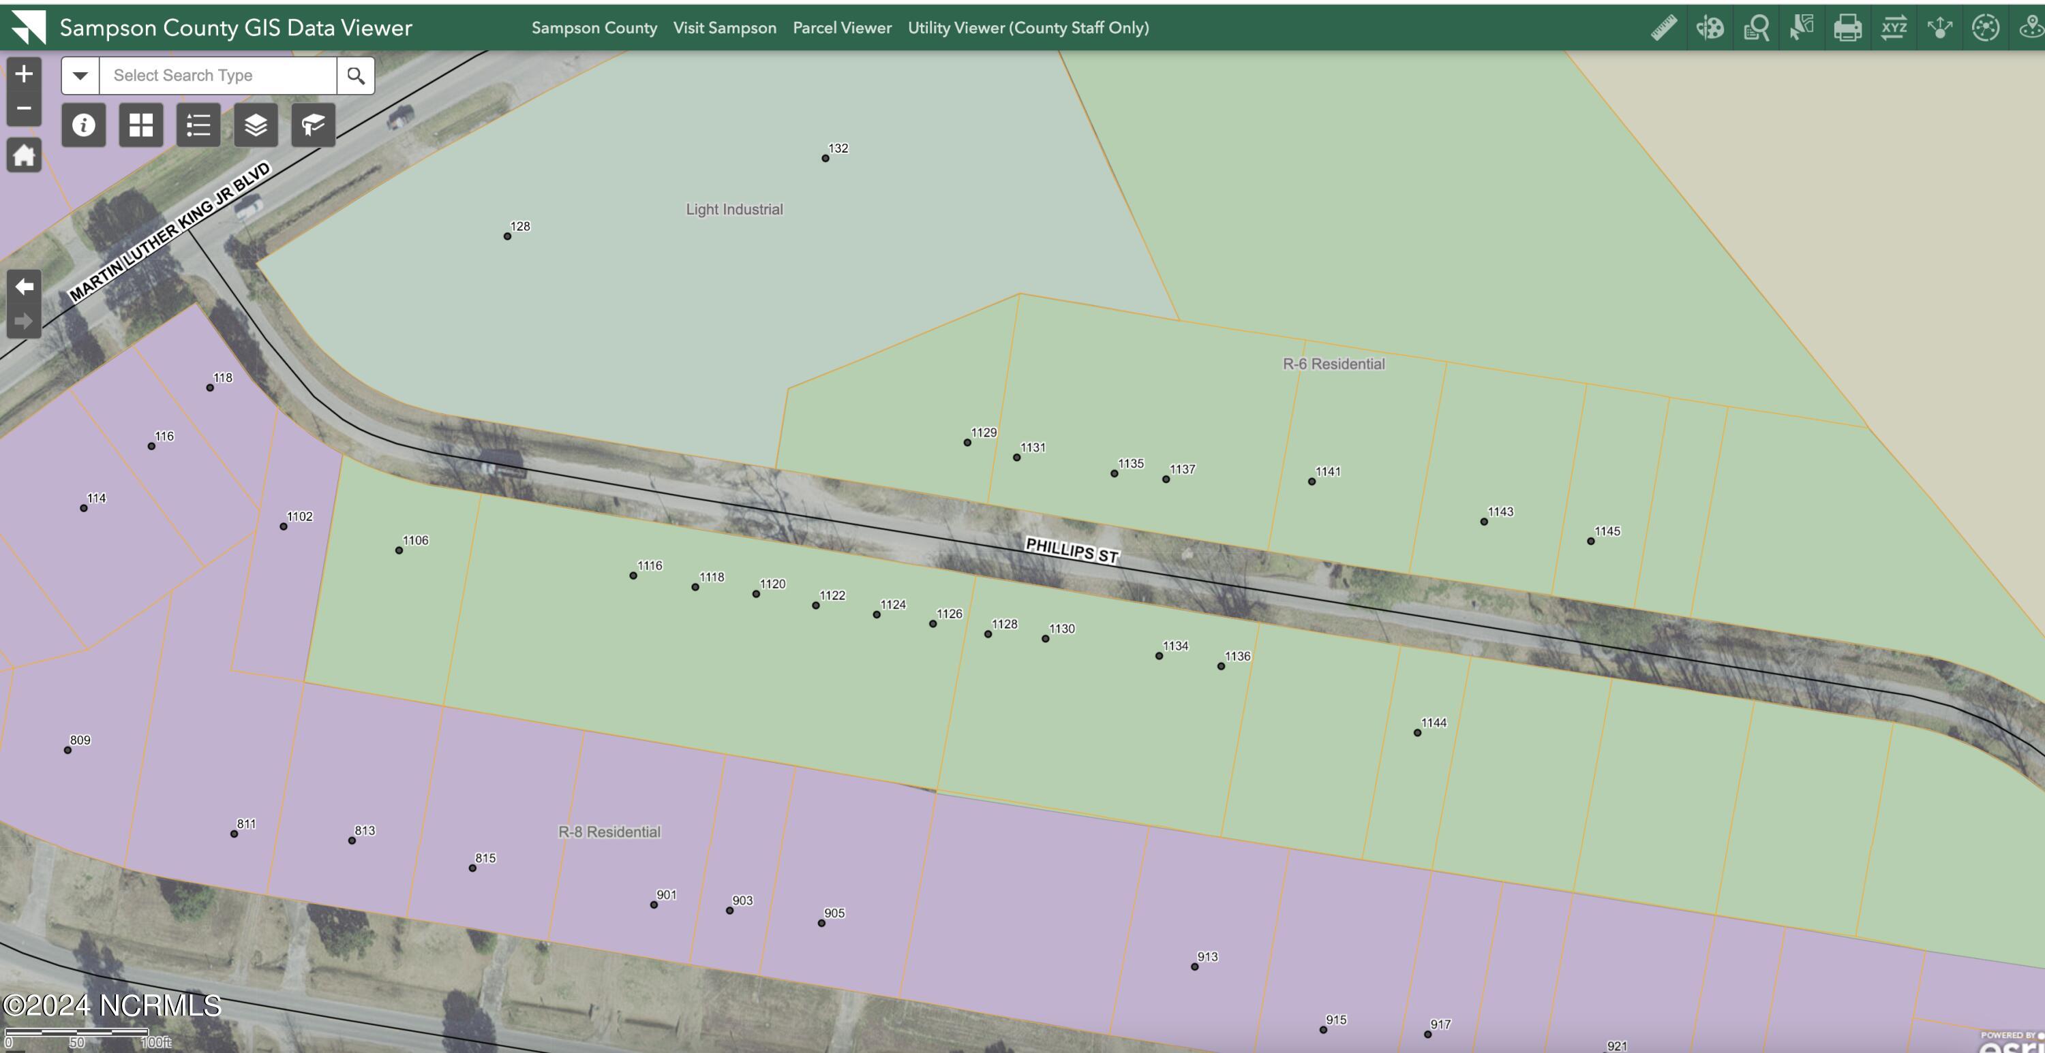Open the XYZ coordinate conversion tool
Image resolution: width=2045 pixels, height=1053 pixels.
(x=1894, y=28)
